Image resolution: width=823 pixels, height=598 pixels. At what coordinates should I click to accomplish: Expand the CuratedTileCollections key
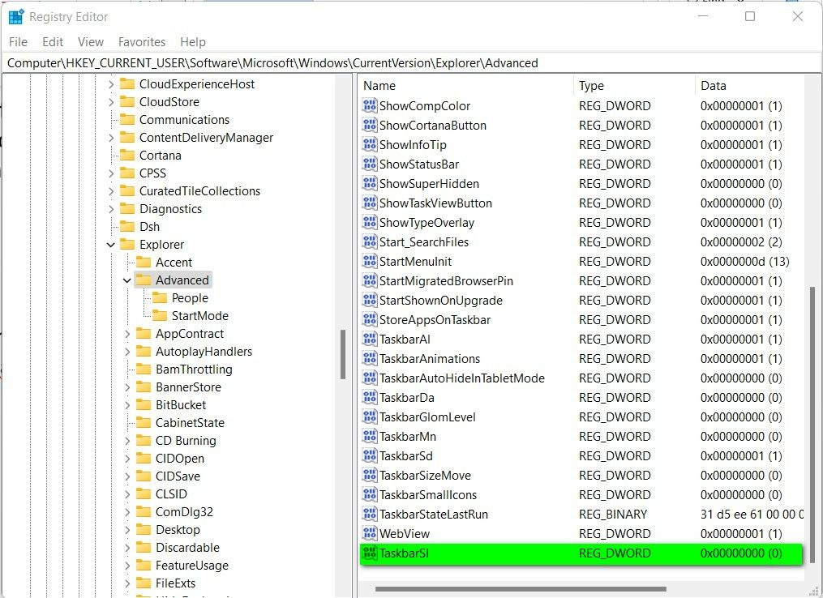(111, 191)
